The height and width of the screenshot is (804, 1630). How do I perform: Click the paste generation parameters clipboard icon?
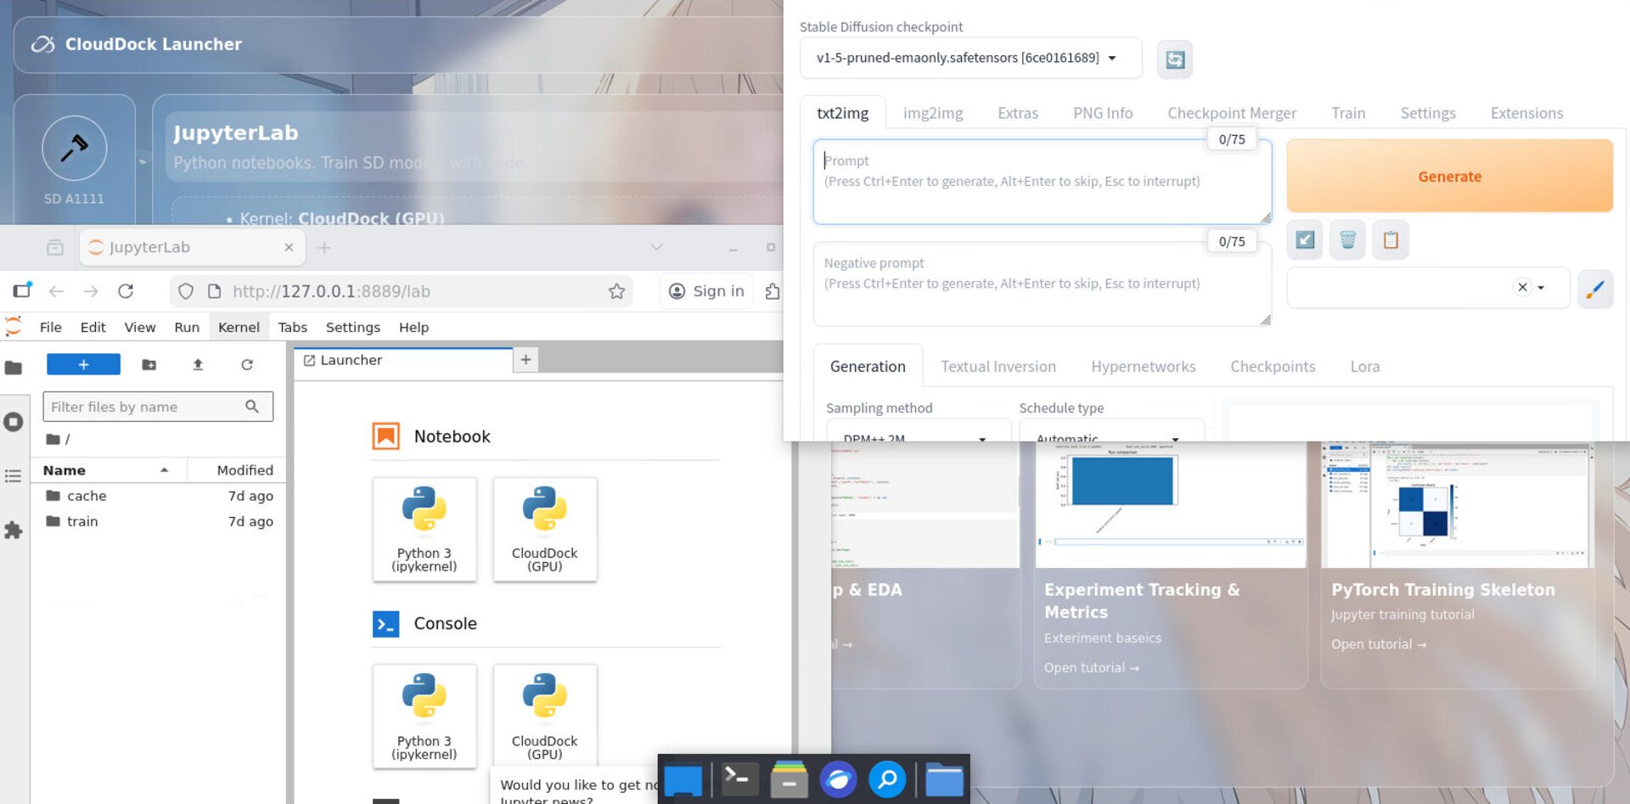pos(1390,239)
